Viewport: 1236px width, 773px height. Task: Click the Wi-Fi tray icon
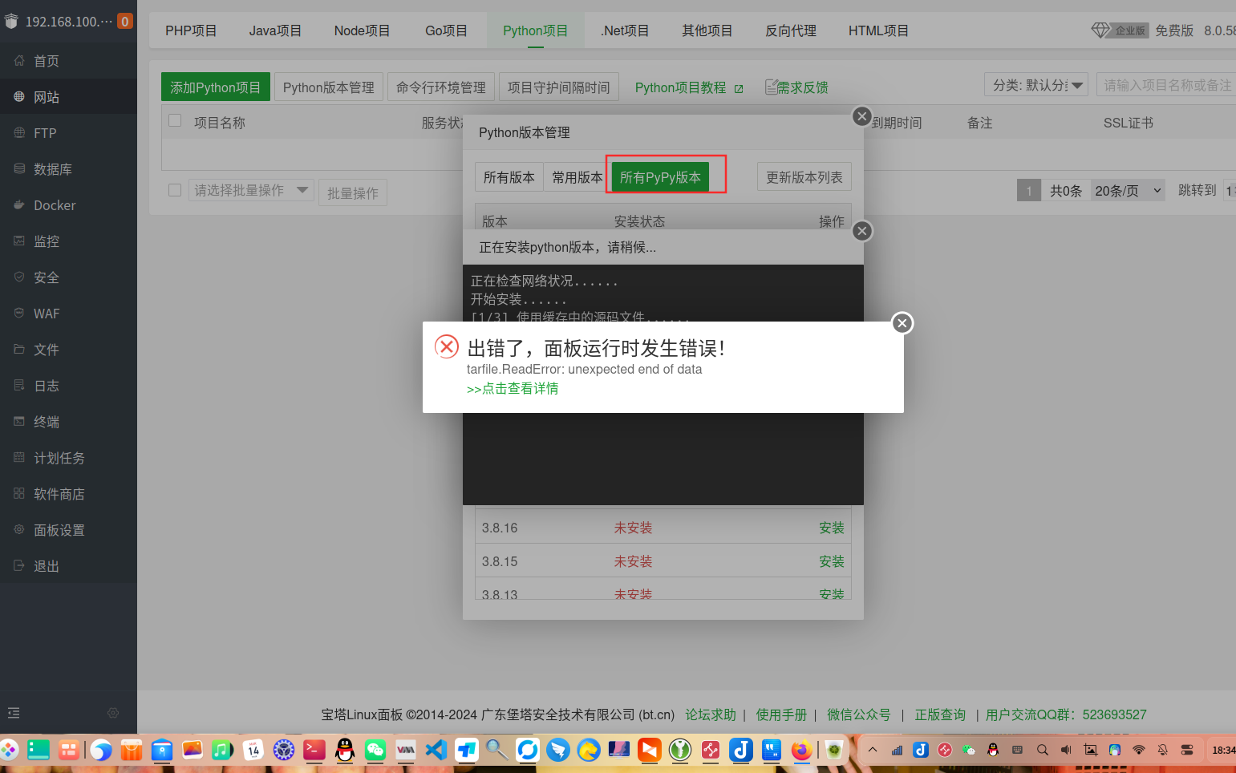pos(1138,751)
